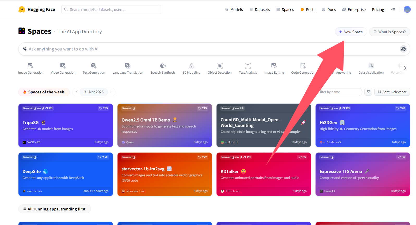This screenshot has width=416, height=225.
Task: Open the starvector-1b-im2svg space card
Action: [165, 174]
